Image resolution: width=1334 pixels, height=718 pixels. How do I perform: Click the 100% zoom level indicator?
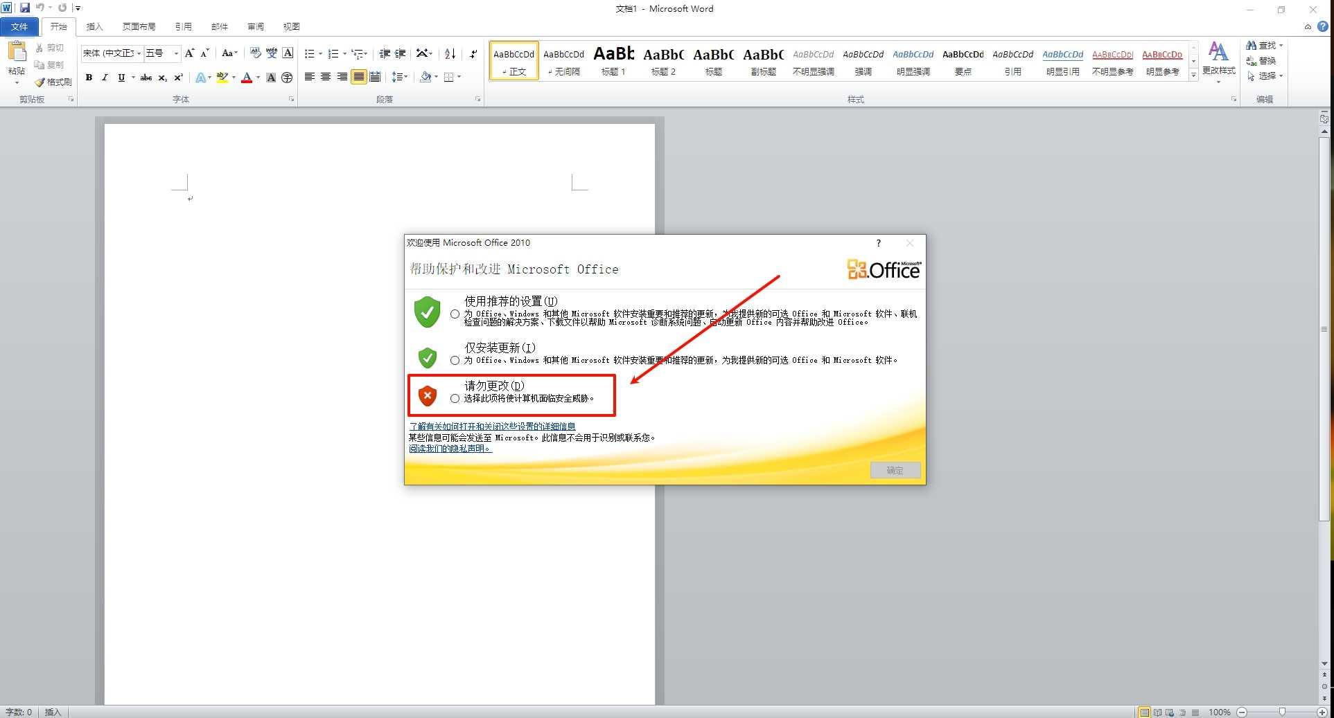[1219, 712]
